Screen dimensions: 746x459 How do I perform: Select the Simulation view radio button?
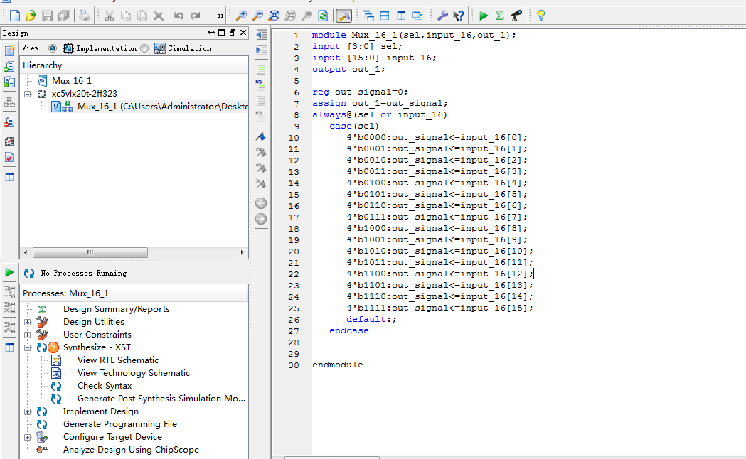click(145, 48)
